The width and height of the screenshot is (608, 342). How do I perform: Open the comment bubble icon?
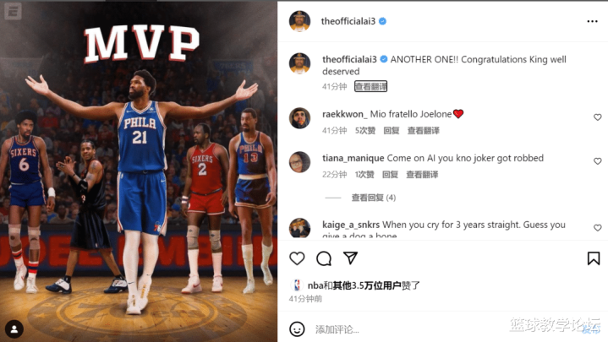point(324,258)
